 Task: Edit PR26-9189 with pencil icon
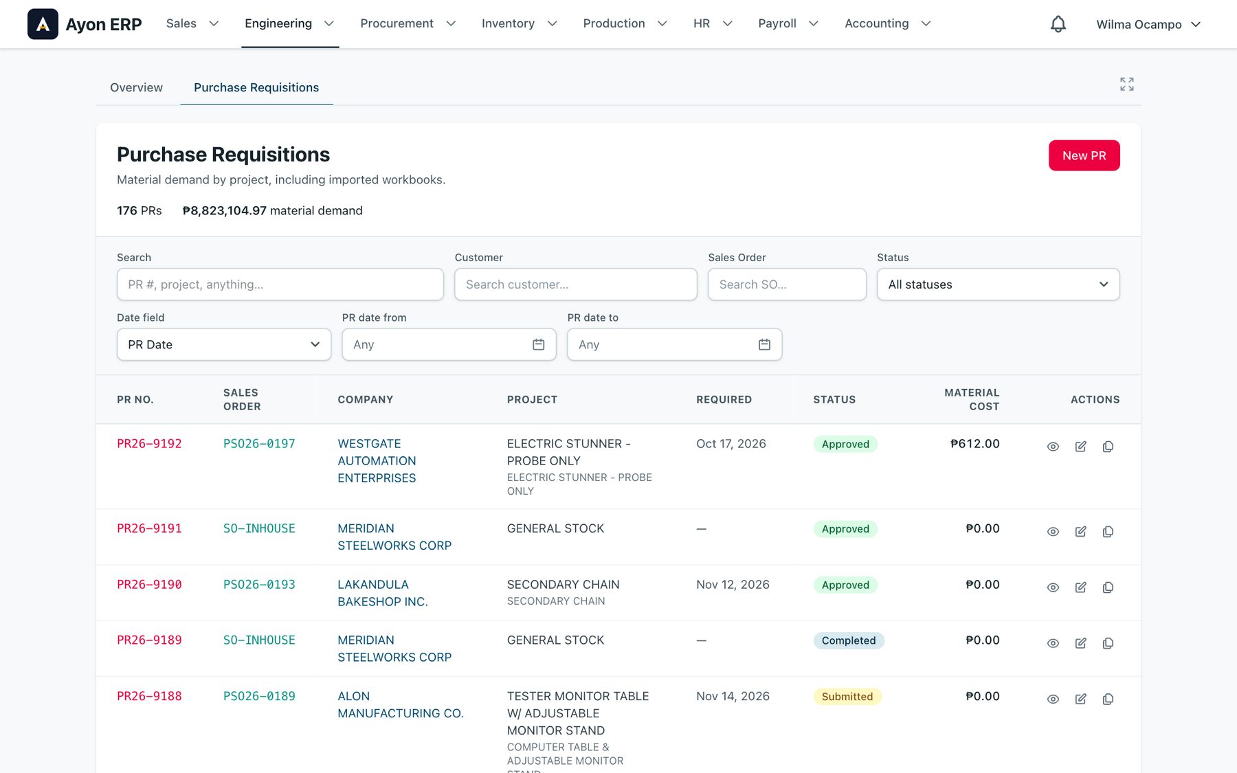click(1080, 643)
